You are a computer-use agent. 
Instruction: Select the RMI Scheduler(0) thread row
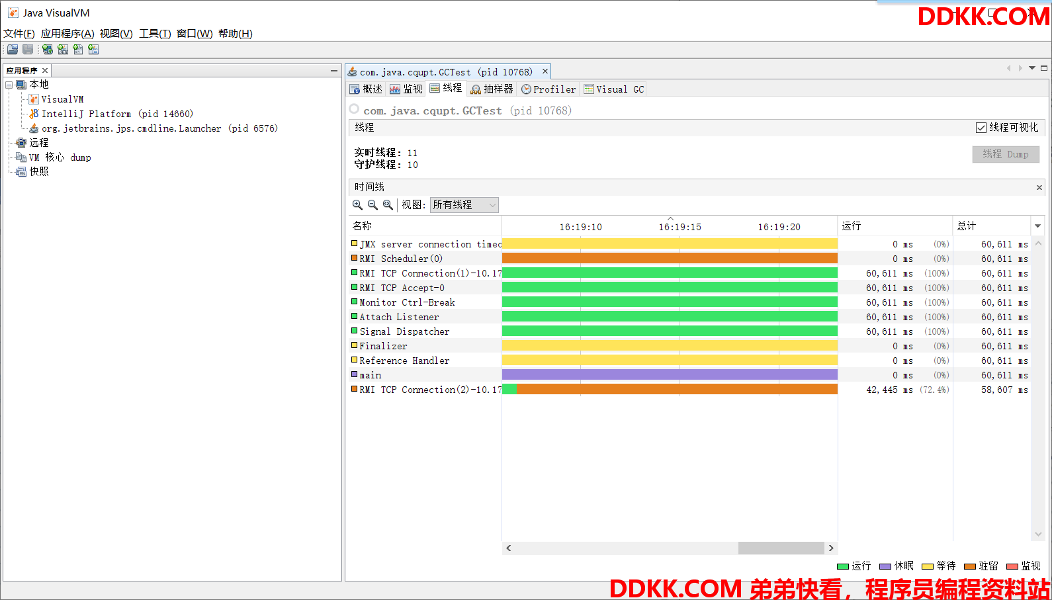(x=689, y=259)
